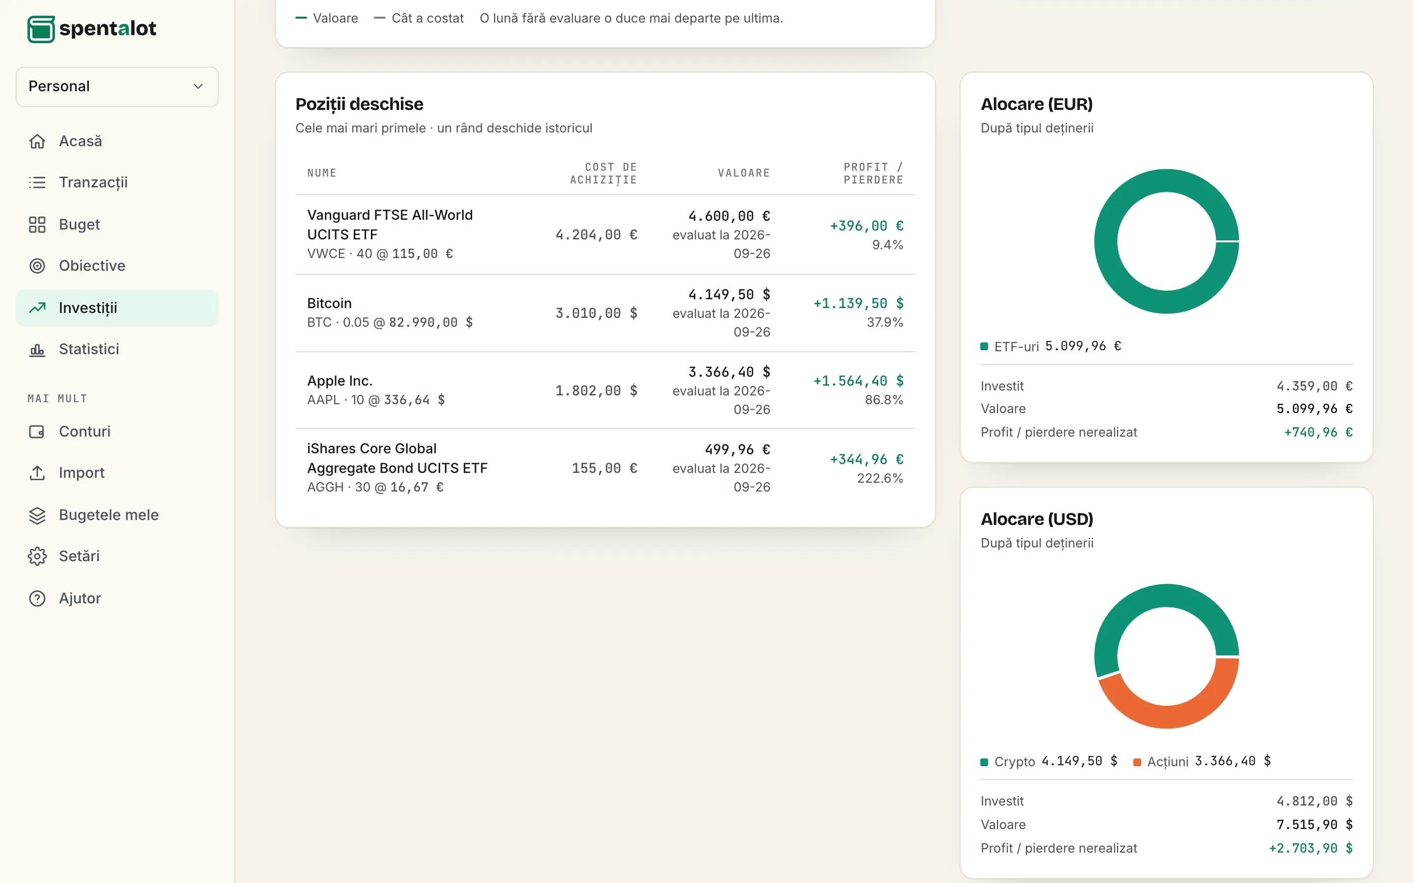Go to Acasă page
This screenshot has height=883, width=1413.
tap(117, 141)
